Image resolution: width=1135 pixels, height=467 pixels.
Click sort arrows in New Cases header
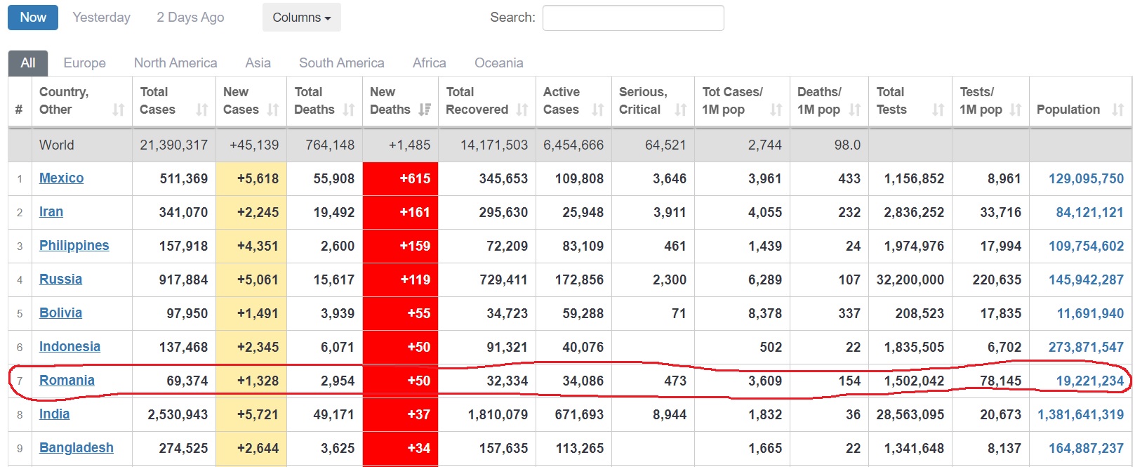click(x=273, y=110)
